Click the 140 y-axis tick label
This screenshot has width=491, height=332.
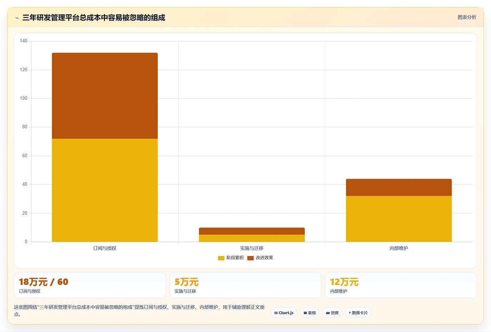tap(24, 41)
